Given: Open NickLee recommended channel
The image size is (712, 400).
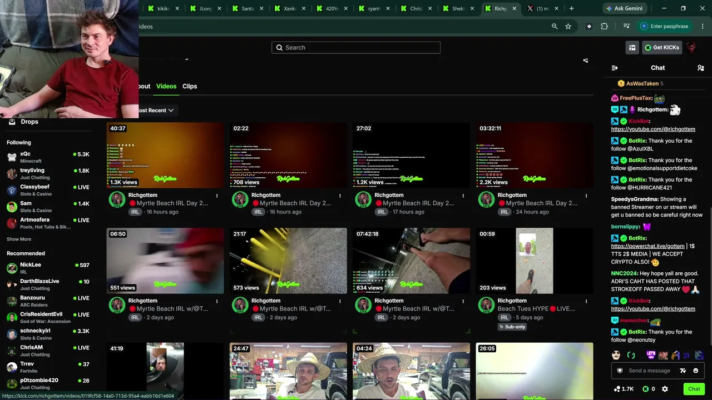Looking at the screenshot, I should point(48,268).
